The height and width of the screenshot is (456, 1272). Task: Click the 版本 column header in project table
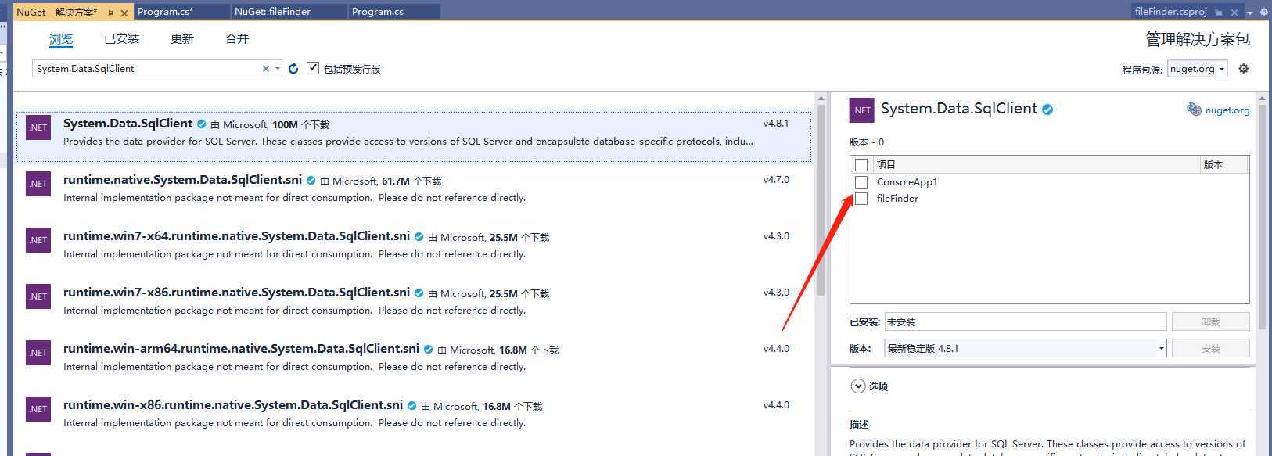(1224, 165)
